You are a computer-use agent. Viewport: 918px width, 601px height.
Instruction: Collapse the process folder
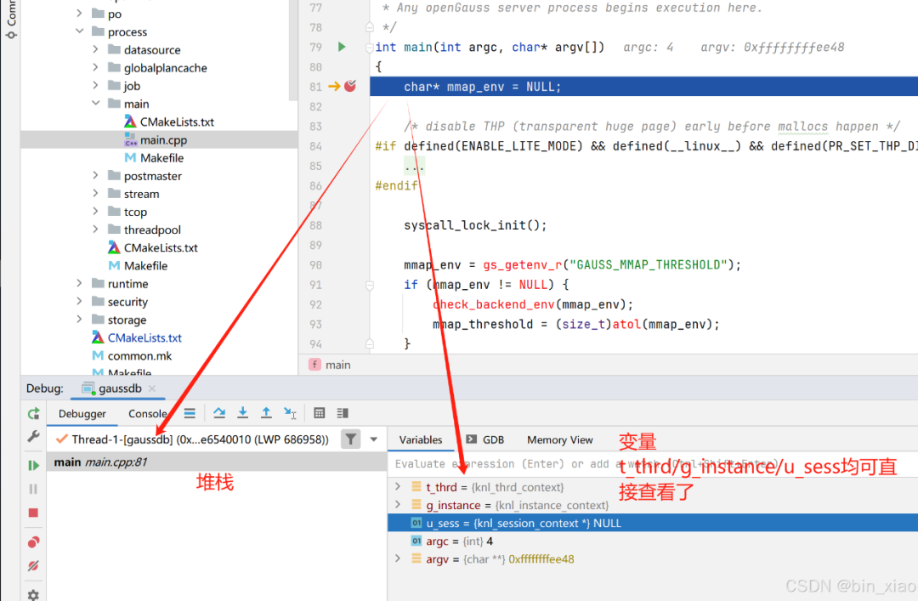point(80,31)
